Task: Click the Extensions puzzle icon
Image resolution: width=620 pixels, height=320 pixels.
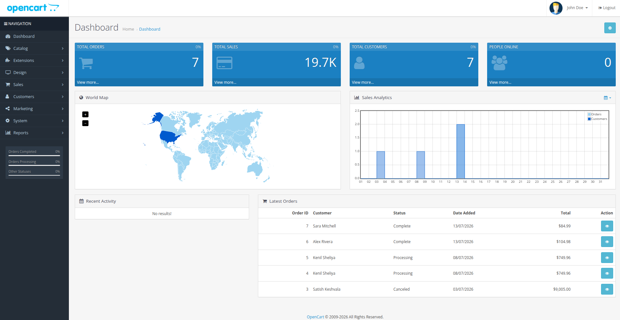Action: [8, 60]
